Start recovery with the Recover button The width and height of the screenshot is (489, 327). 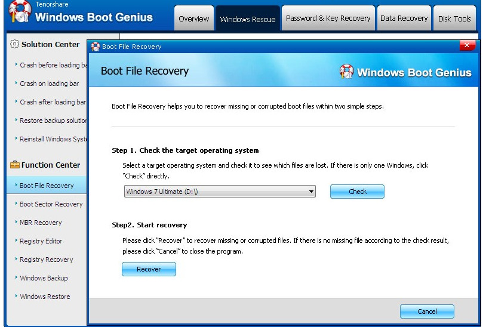[149, 269]
